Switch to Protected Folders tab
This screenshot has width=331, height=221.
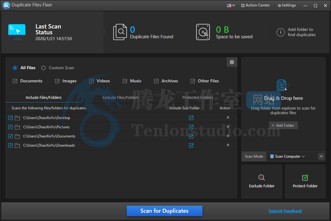tap(198, 98)
